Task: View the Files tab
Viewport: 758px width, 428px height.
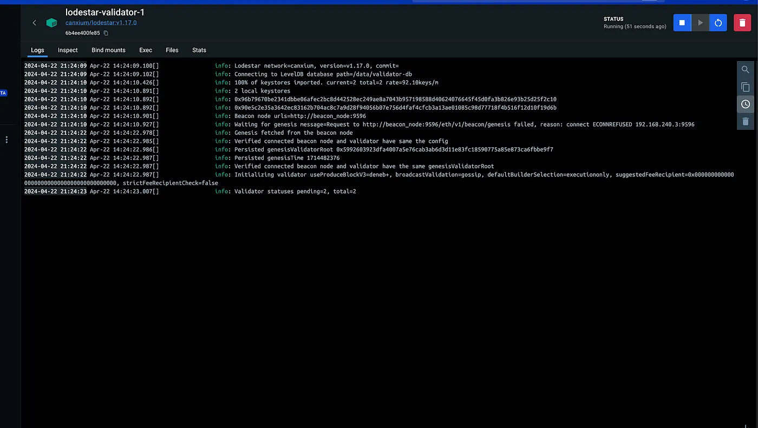Action: coord(172,50)
